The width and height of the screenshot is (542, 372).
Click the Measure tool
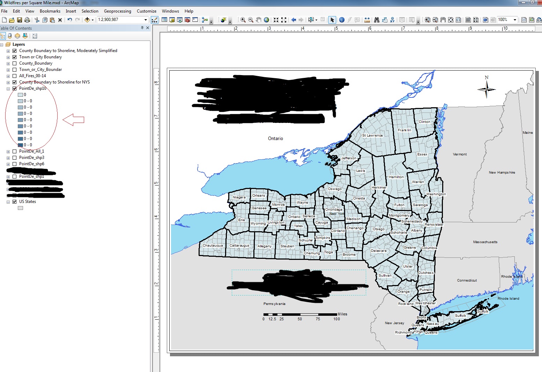367,20
